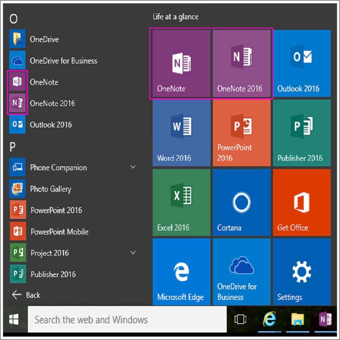This screenshot has height=340, width=340.
Task: Start the Word 2016 tile
Action: 181,133
